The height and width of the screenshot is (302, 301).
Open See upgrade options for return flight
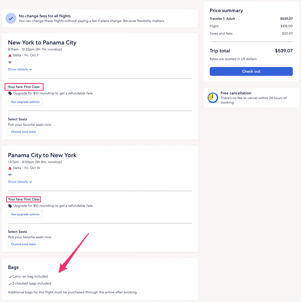(x=25, y=214)
